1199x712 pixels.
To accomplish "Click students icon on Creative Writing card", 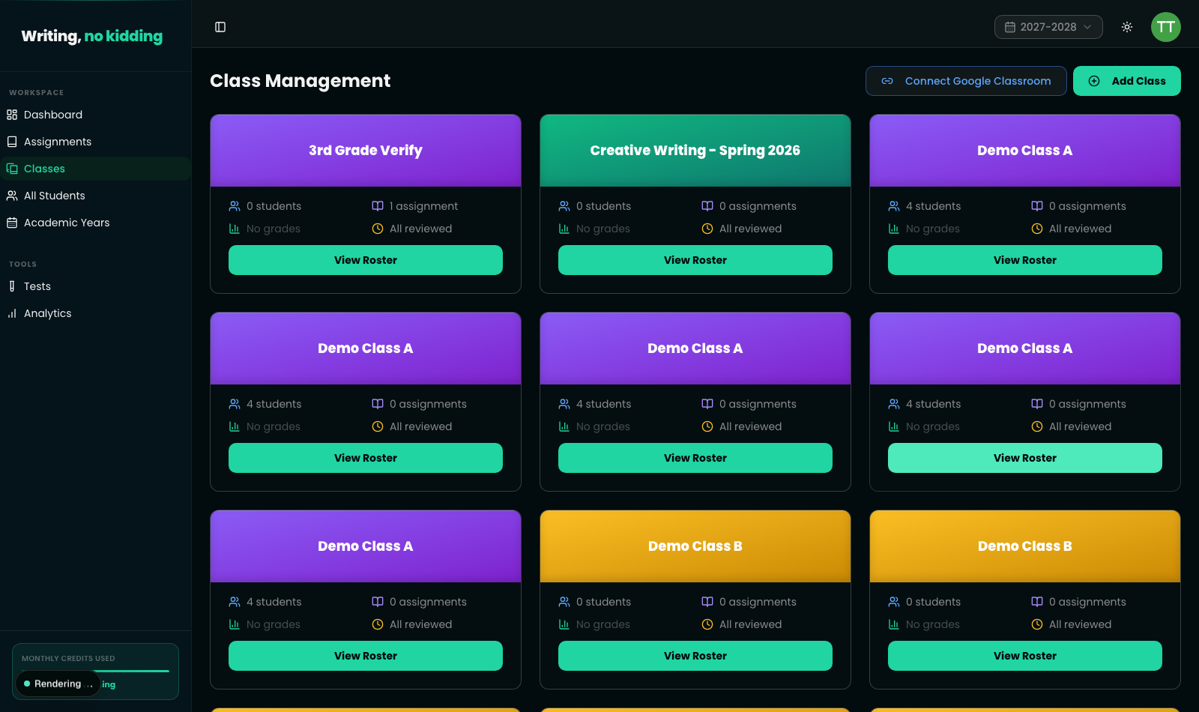I will pyautogui.click(x=564, y=206).
